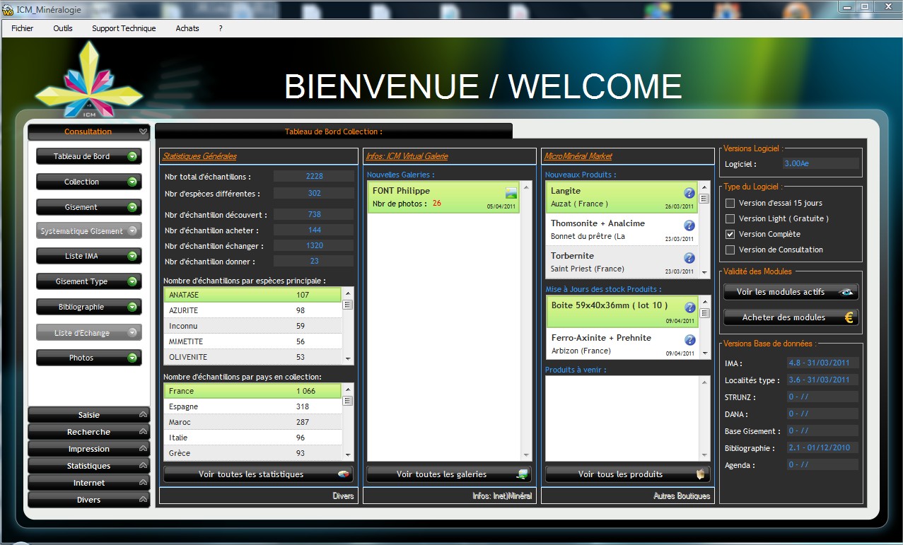Open the Achats menu
Viewport: 903px width, 545px height.
(x=187, y=28)
